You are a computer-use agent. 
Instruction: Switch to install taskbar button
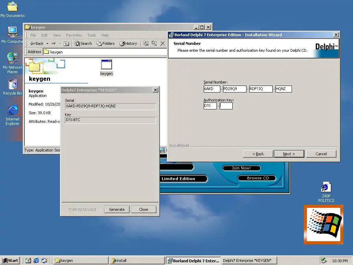coord(137,261)
